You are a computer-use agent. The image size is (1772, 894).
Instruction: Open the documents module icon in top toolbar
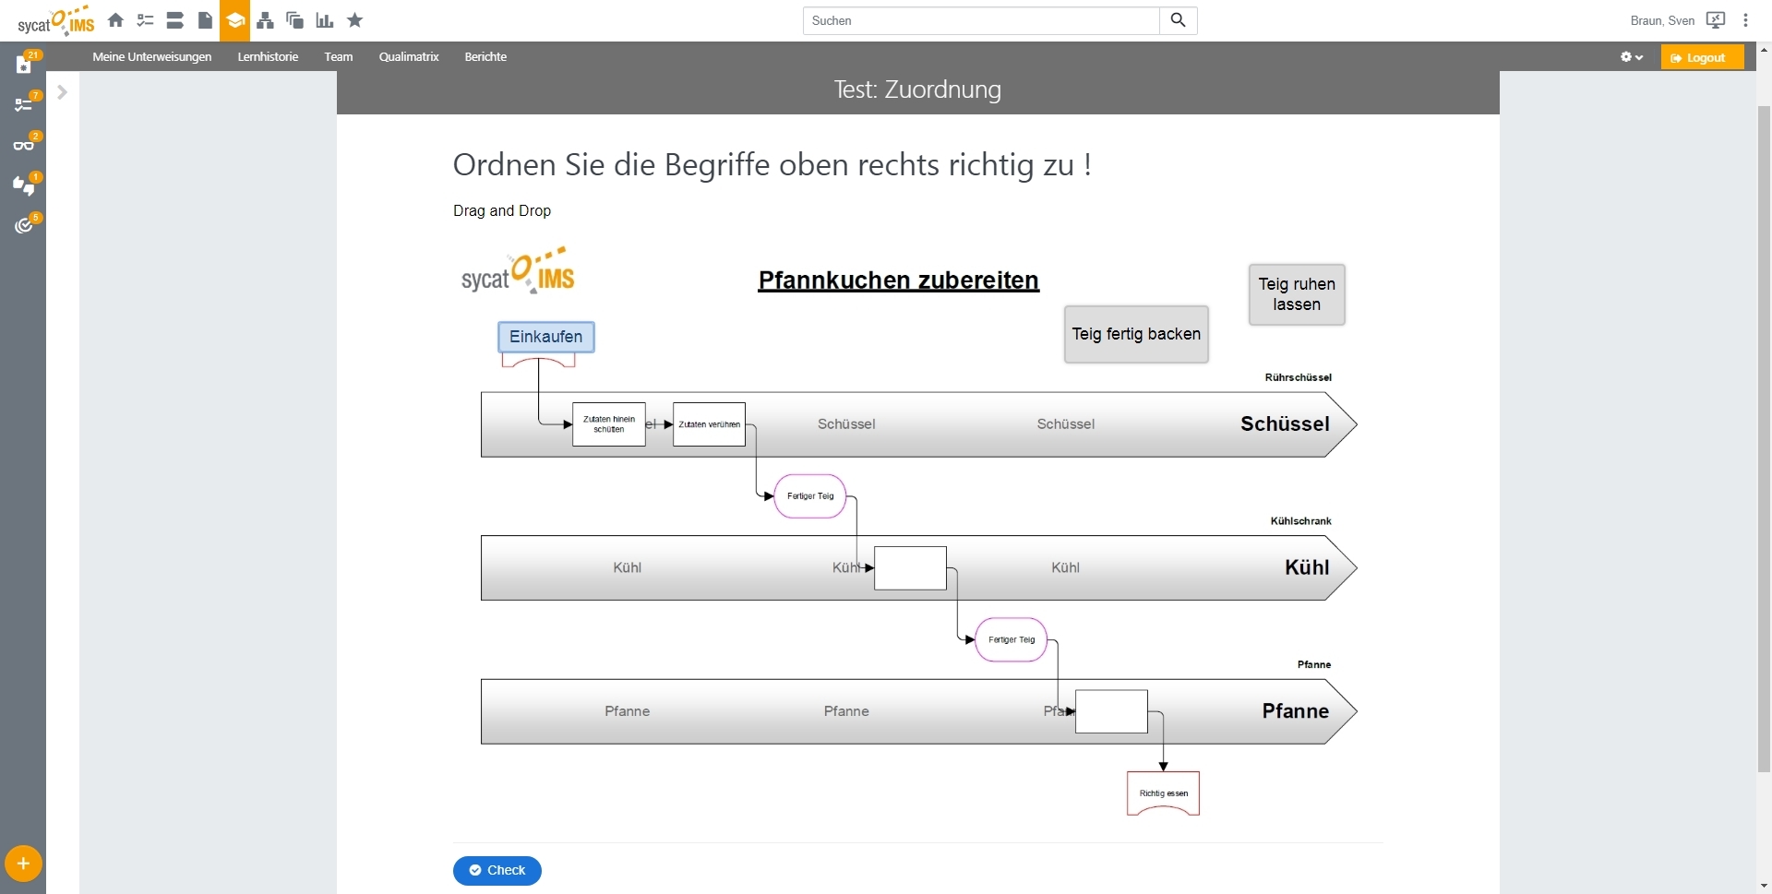click(x=205, y=20)
